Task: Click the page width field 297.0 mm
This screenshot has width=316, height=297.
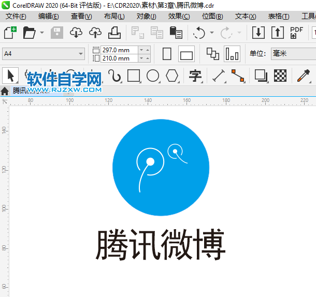Action: pyautogui.click(x=119, y=50)
